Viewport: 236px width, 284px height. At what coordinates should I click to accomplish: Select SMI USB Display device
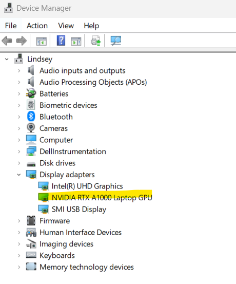(79, 210)
